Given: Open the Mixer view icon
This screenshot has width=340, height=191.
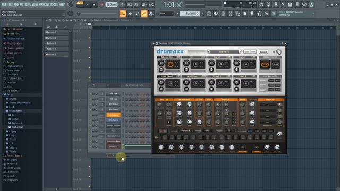Looking at the screenshot, I should [230, 14].
